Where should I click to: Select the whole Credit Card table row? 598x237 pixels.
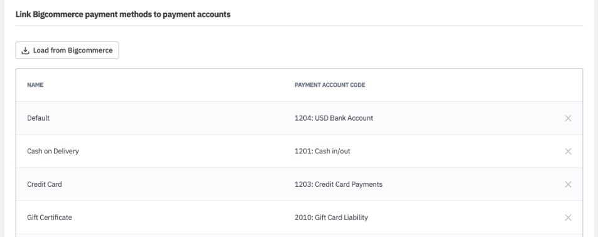[299, 184]
